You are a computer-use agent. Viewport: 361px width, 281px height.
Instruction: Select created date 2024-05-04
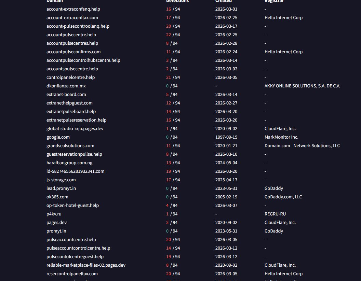[226, 163]
